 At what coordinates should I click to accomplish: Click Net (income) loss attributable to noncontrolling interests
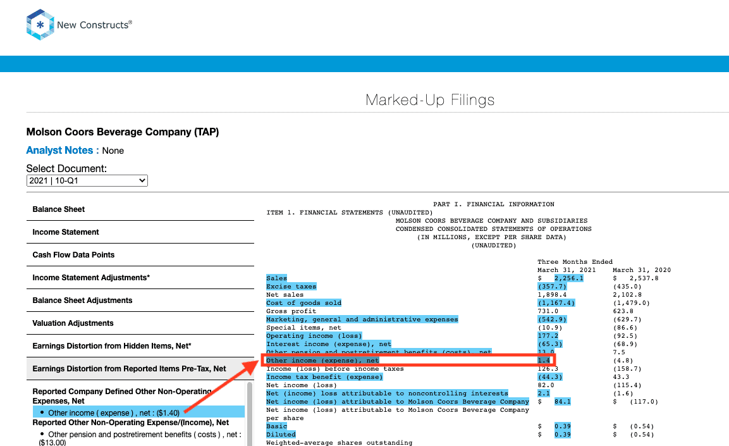pyautogui.click(x=387, y=393)
